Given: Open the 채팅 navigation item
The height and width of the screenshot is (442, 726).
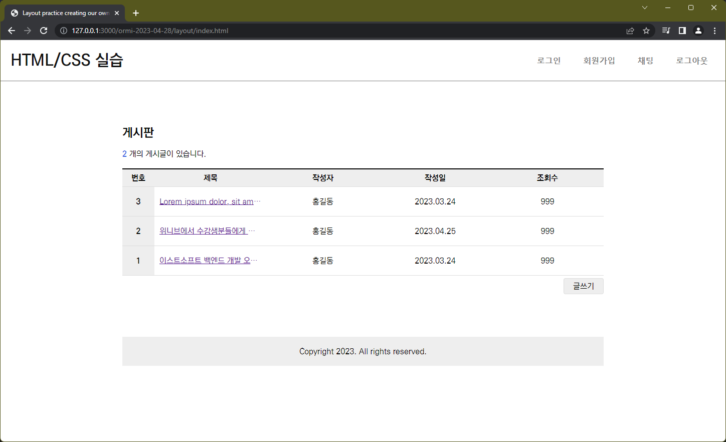Looking at the screenshot, I should [645, 61].
